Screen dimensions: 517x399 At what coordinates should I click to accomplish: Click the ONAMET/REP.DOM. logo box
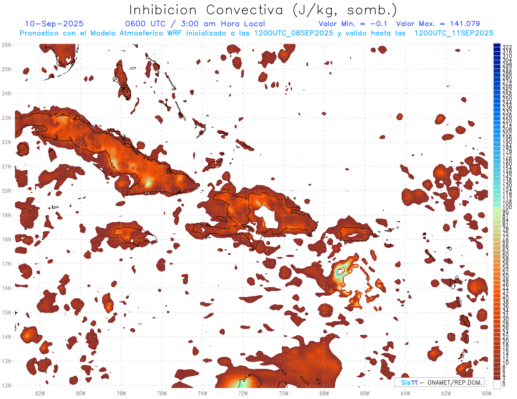point(439,382)
